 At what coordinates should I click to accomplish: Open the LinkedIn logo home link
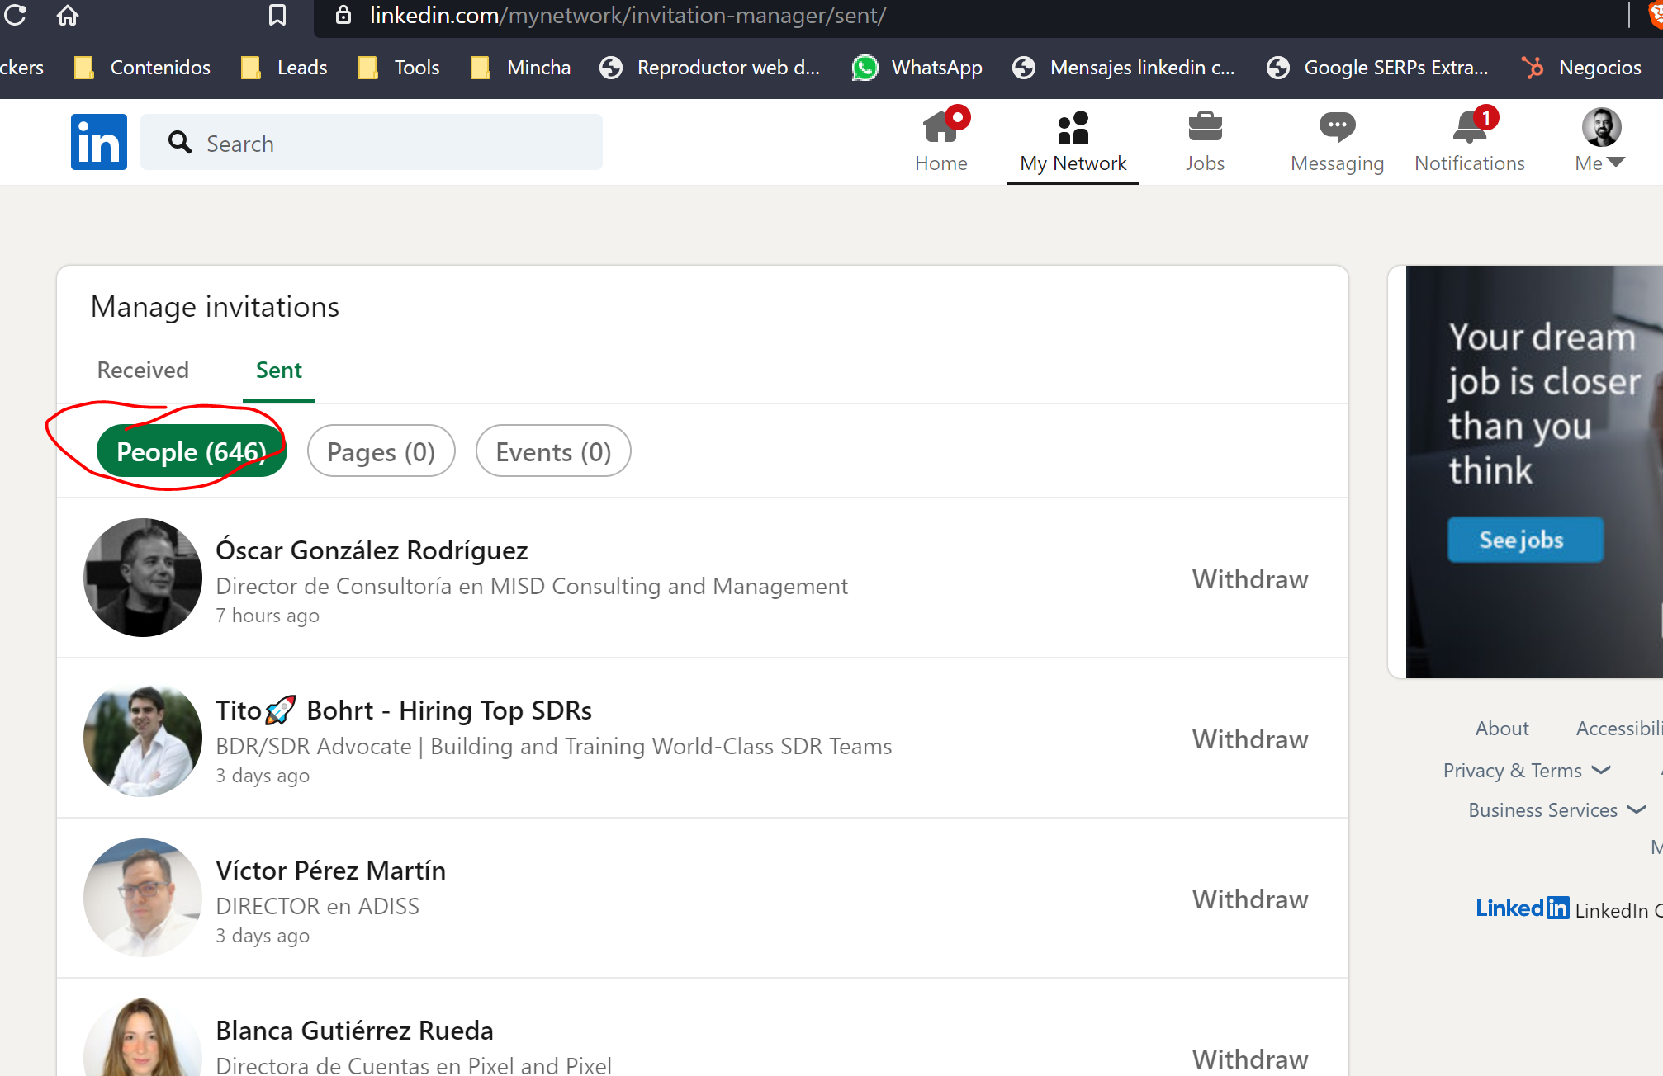tap(99, 142)
